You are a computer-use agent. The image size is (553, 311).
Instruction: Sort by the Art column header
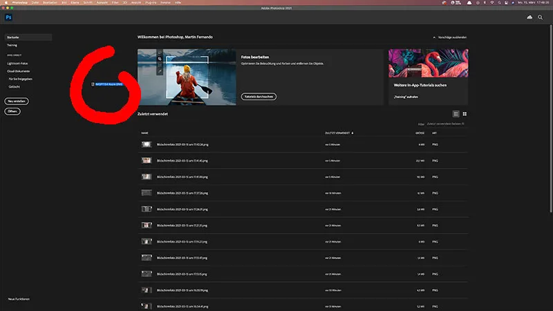tap(435, 133)
